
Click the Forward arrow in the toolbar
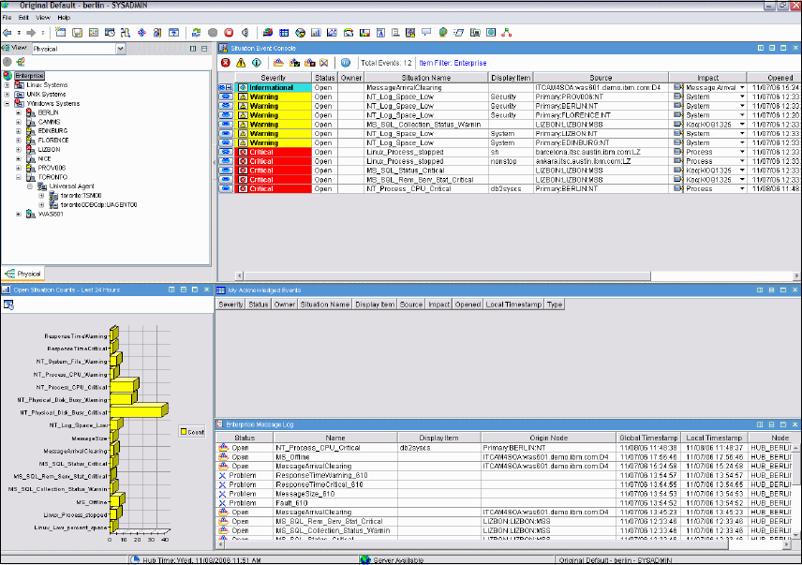point(31,33)
